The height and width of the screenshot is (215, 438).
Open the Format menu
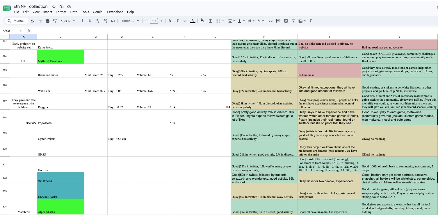pyautogui.click(x=61, y=12)
